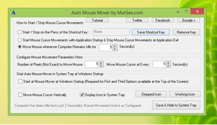Screen dimensions: 217x125
Task: Click the shortcut key field showing None
Action: tap(111, 32)
